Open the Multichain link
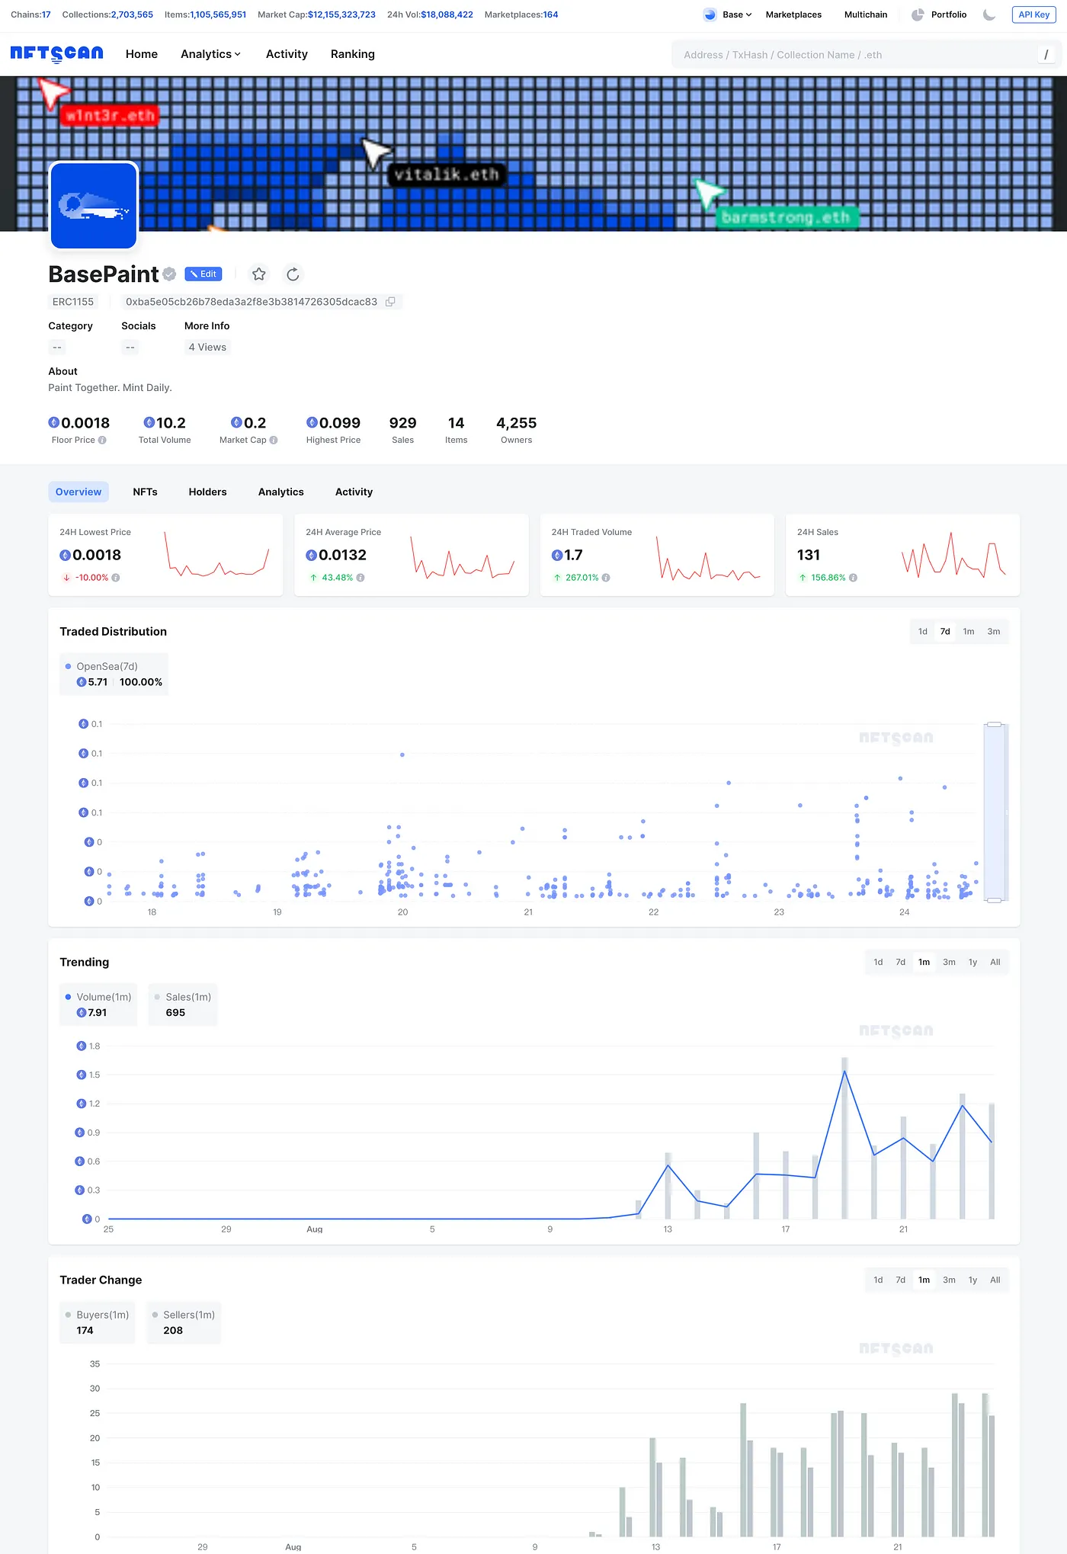The width and height of the screenshot is (1067, 1554). point(866,14)
